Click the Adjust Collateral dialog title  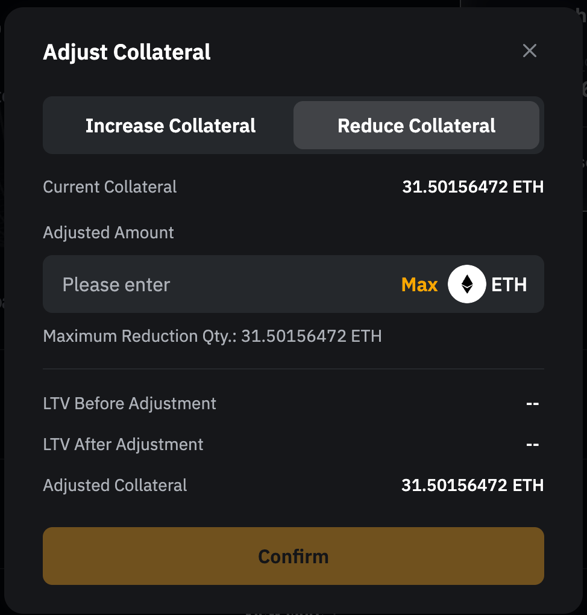pos(127,52)
